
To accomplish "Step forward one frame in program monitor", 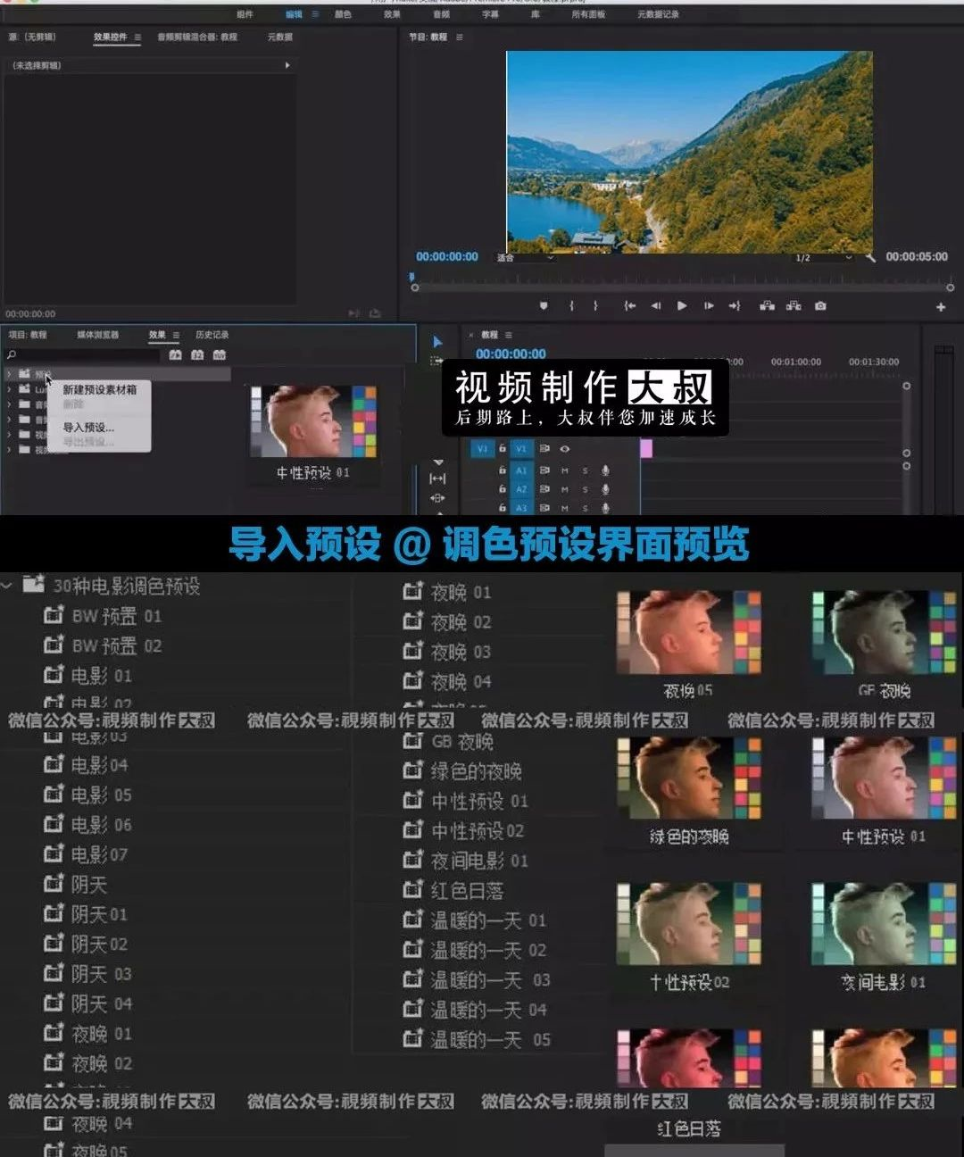I will tap(709, 305).
